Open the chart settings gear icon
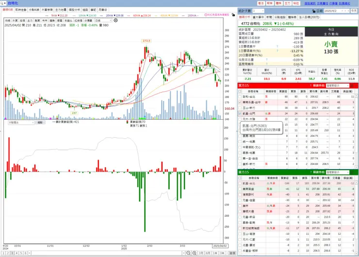 click(x=115, y=20)
